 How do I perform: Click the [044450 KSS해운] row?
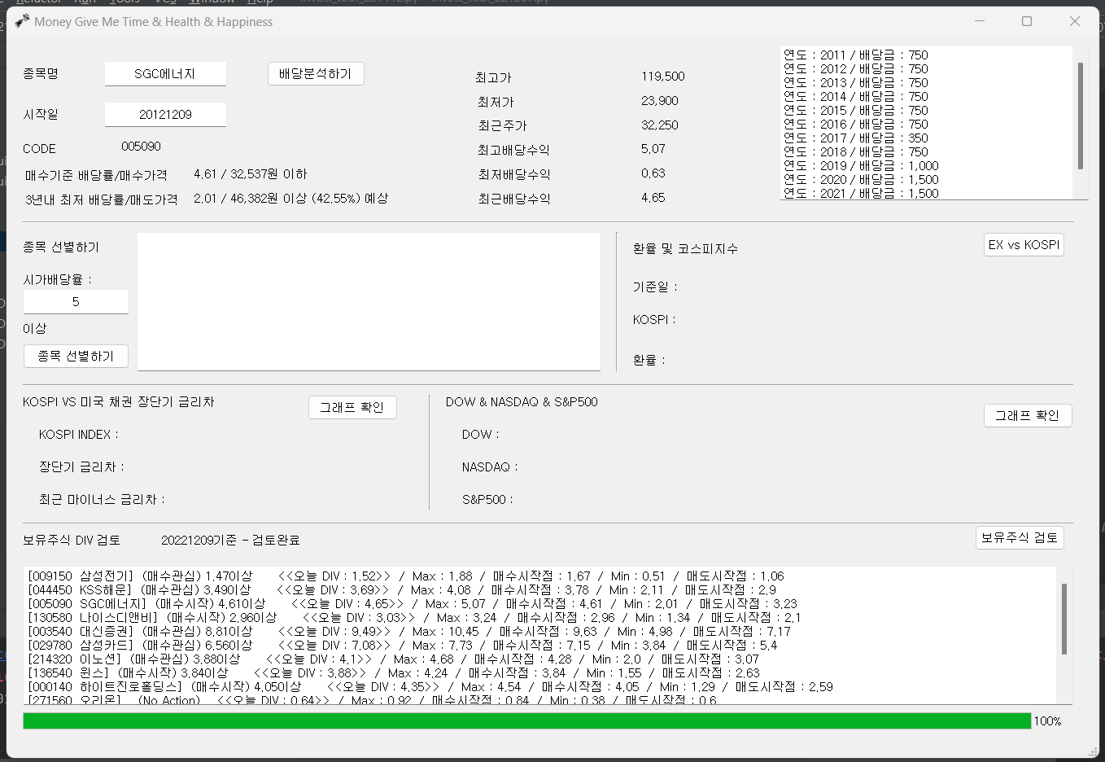click(x=402, y=589)
